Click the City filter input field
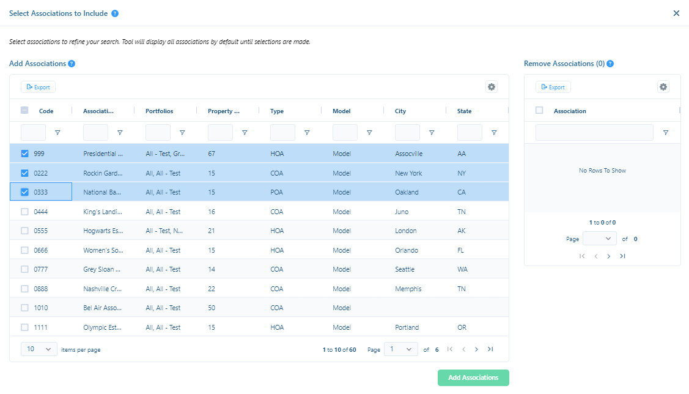 pyautogui.click(x=407, y=132)
